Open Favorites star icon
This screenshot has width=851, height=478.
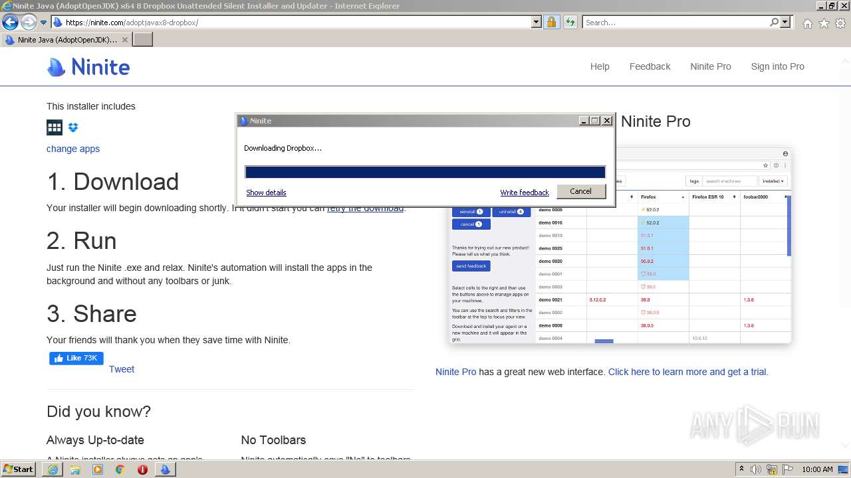(x=824, y=23)
